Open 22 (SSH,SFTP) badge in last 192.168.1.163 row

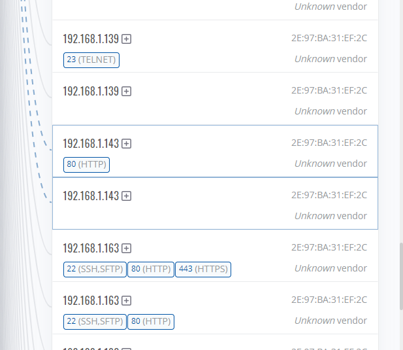pos(95,321)
